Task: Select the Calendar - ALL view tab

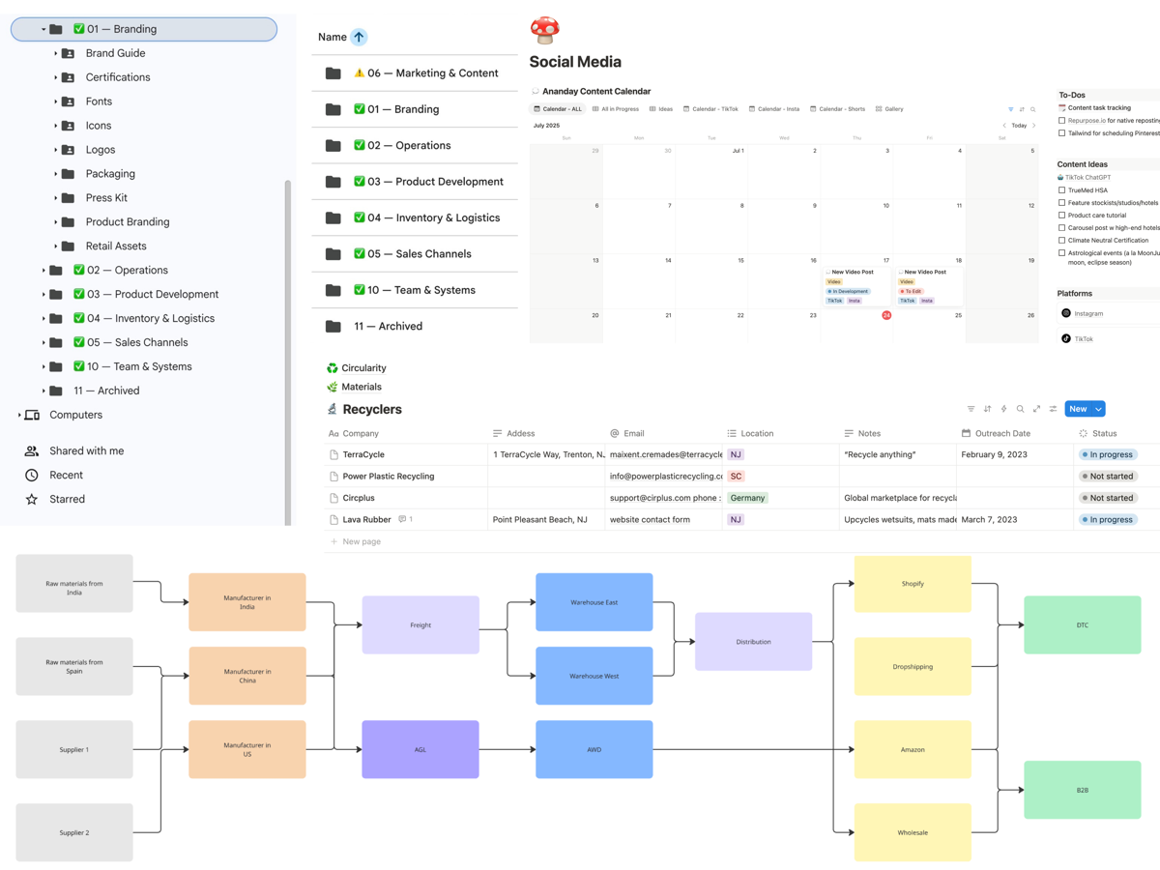Action: 559,109
